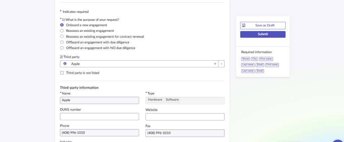The image size is (344, 142).
Task: Click the Hardware tag in Type
Action: click(x=155, y=100)
